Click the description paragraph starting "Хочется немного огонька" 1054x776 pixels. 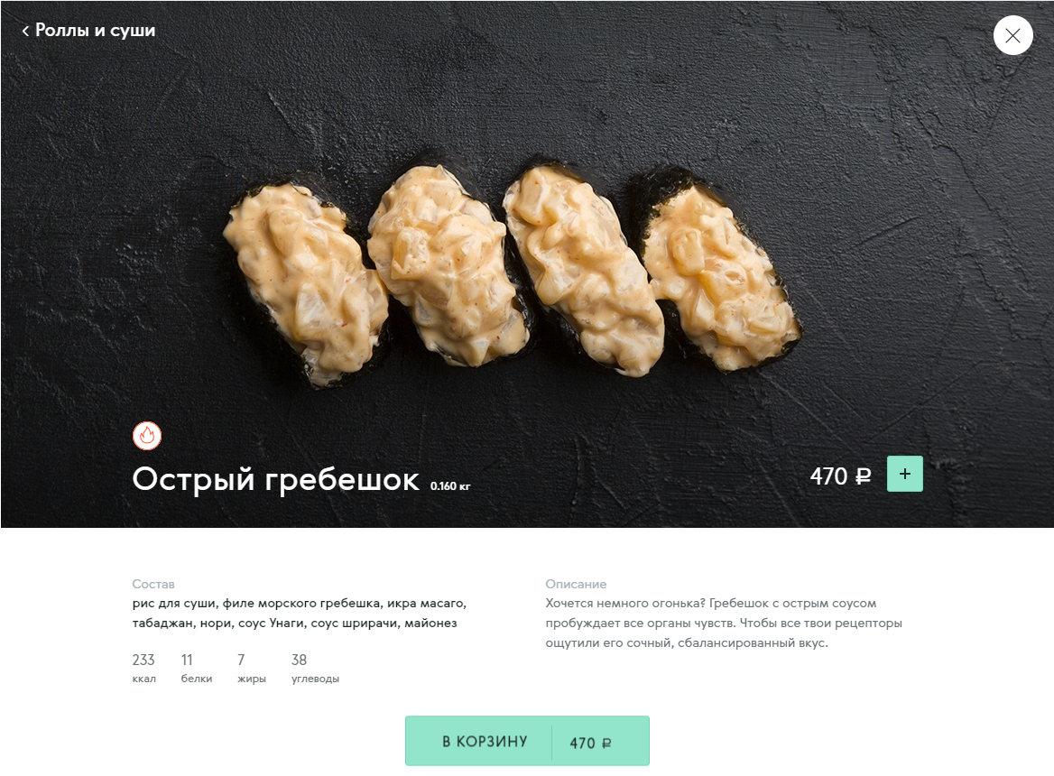pyautogui.click(x=724, y=623)
